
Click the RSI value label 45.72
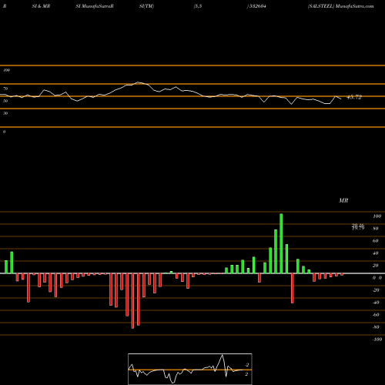tap(354, 97)
